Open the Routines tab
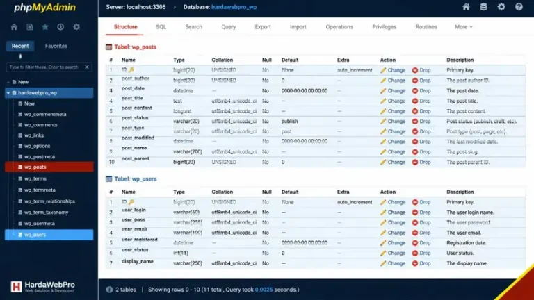Viewport: 534px width, 300px height. click(426, 27)
